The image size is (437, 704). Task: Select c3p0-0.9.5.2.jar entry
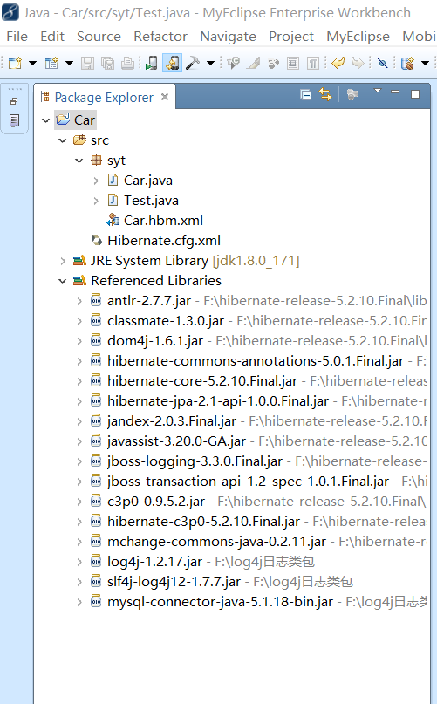pyautogui.click(x=156, y=502)
